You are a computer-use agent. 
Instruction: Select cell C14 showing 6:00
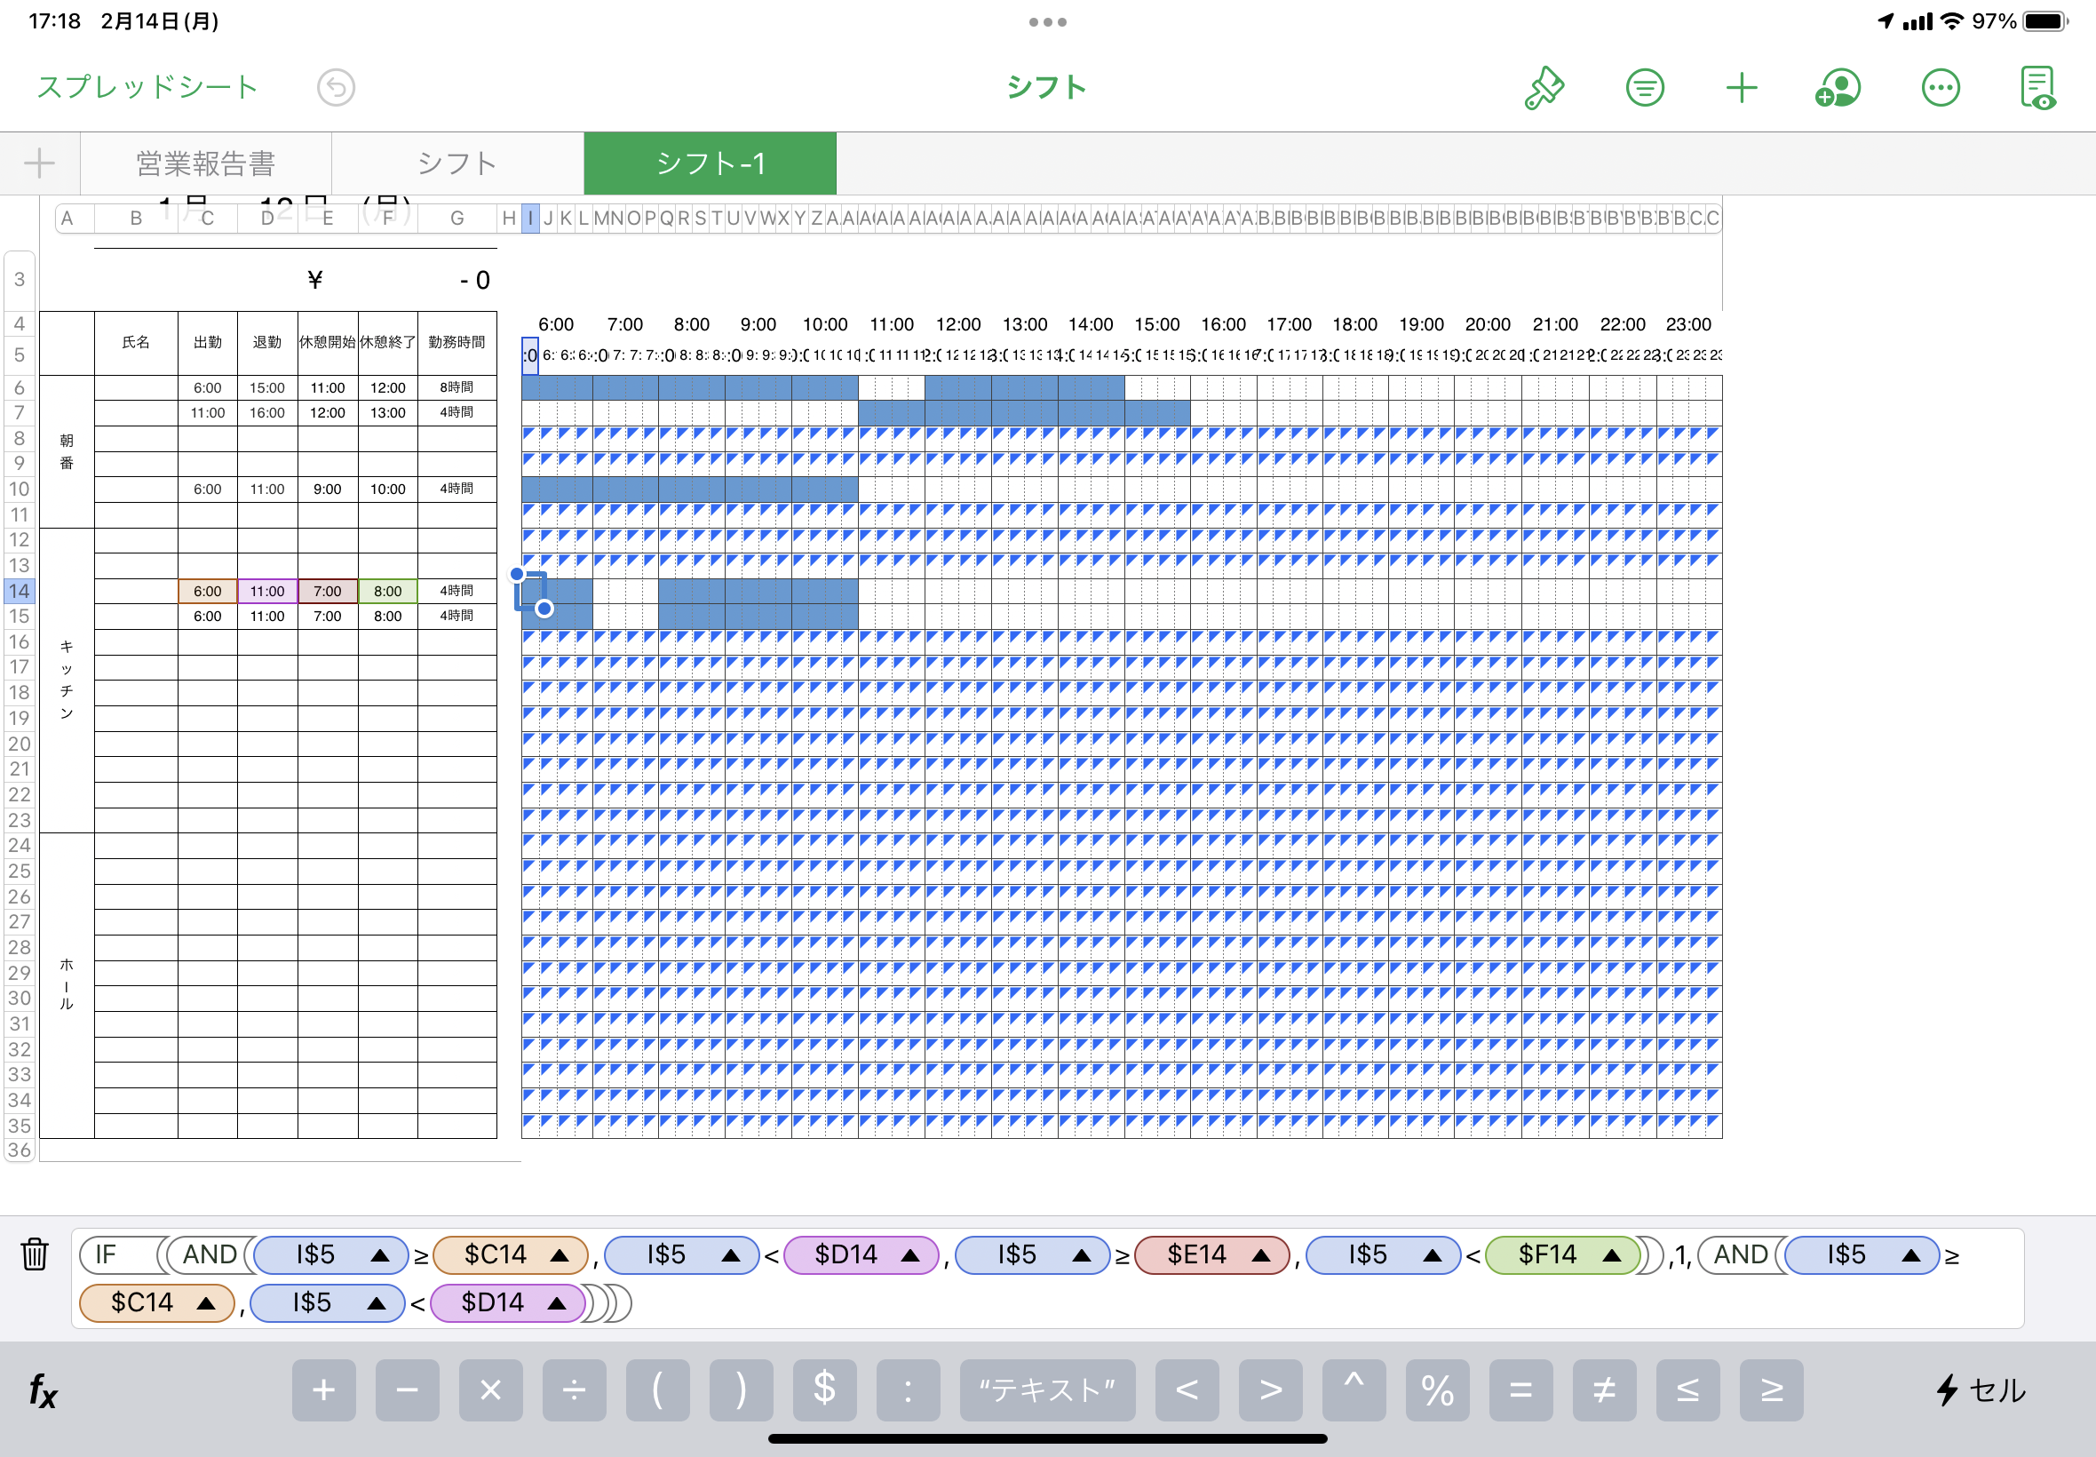pos(207,591)
